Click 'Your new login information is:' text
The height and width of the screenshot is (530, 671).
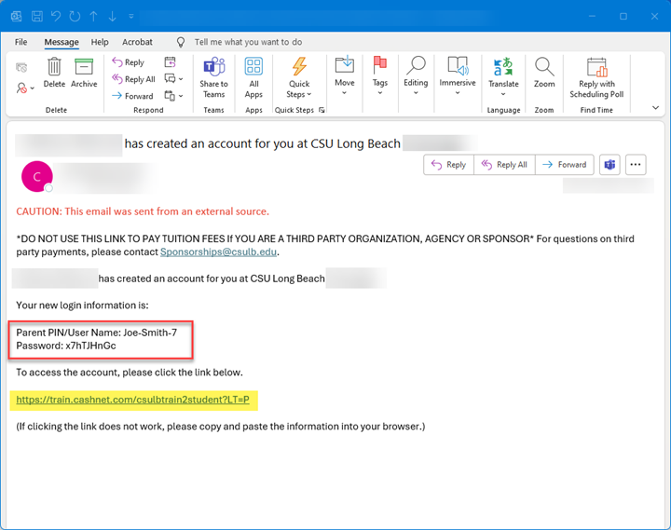[82, 306]
